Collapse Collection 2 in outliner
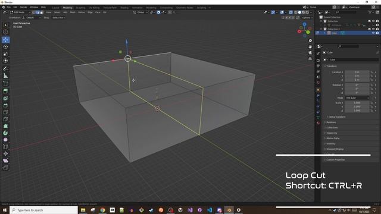Screen dimensions: 381x214 (321, 29)
